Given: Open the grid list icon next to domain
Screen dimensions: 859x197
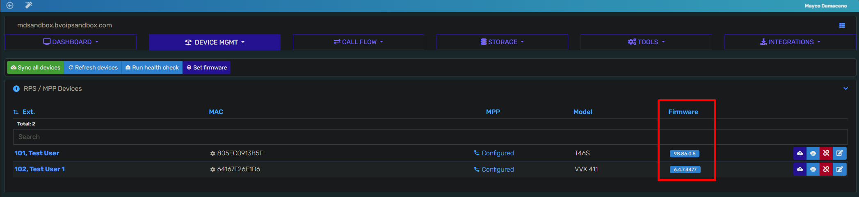Looking at the screenshot, I should click(x=842, y=25).
